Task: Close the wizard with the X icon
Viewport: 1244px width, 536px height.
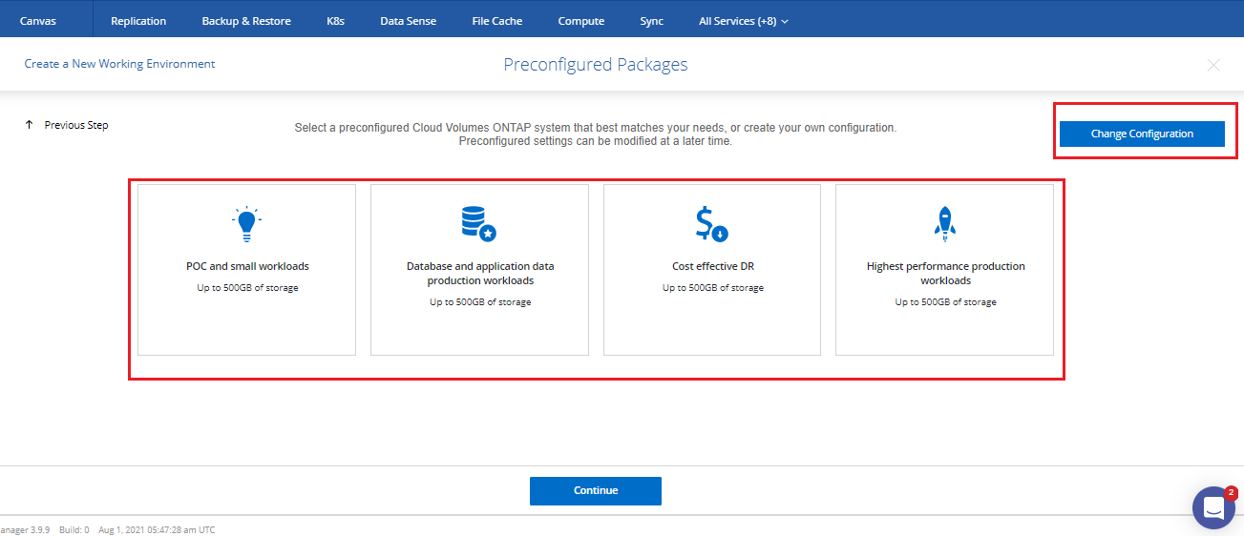Action: tap(1213, 65)
